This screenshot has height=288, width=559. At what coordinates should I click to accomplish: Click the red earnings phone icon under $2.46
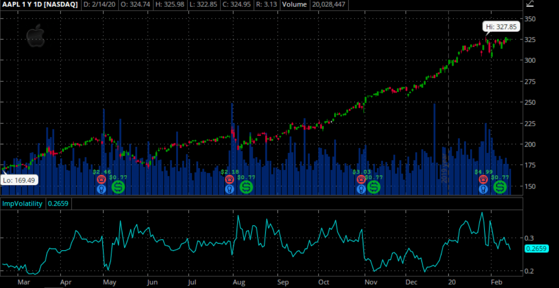click(x=101, y=179)
